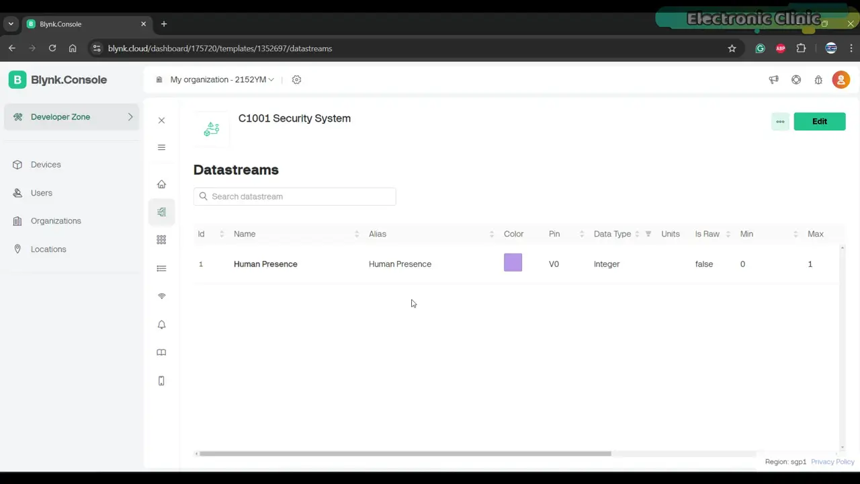Click the Blynk.Console logo
This screenshot has height=484, width=860.
(x=58, y=79)
